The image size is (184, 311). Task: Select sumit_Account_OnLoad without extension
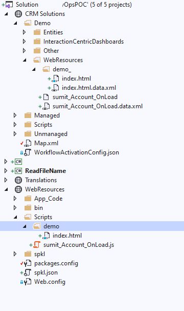[x=85, y=97]
